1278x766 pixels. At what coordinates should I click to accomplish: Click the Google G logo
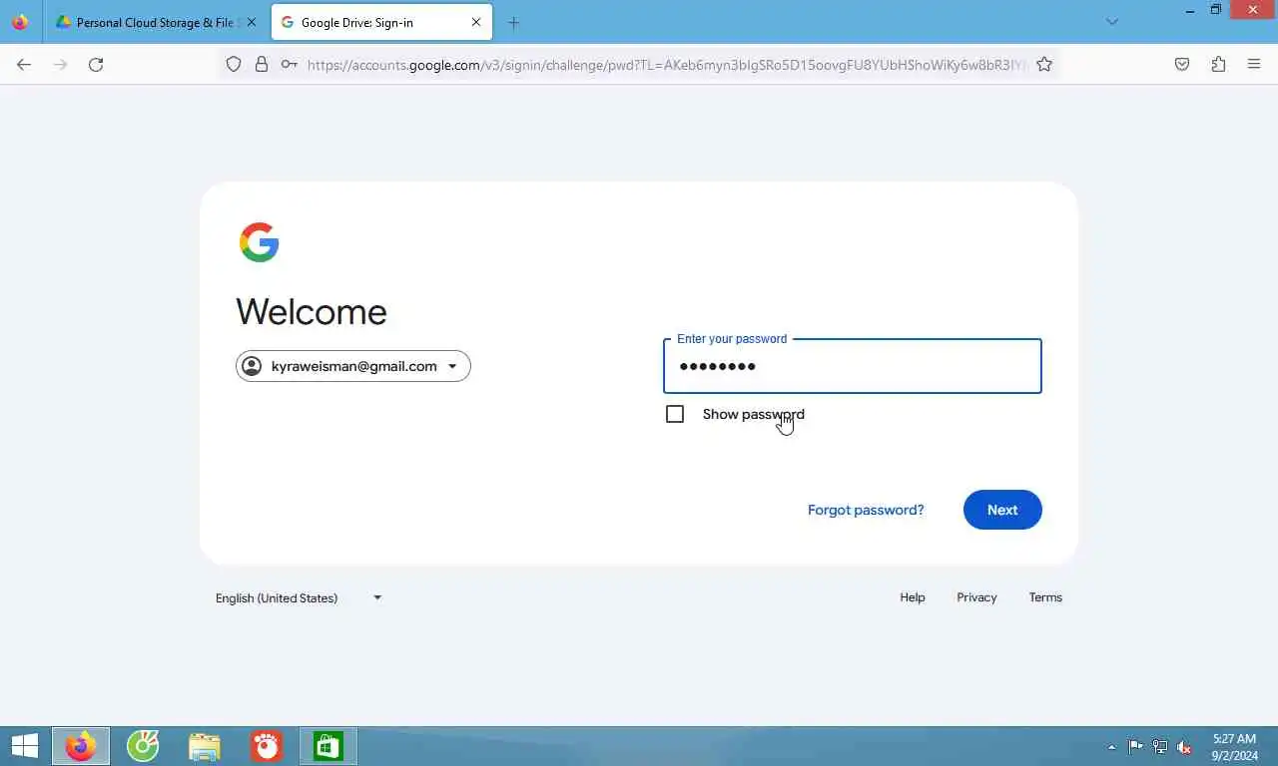[x=259, y=242]
